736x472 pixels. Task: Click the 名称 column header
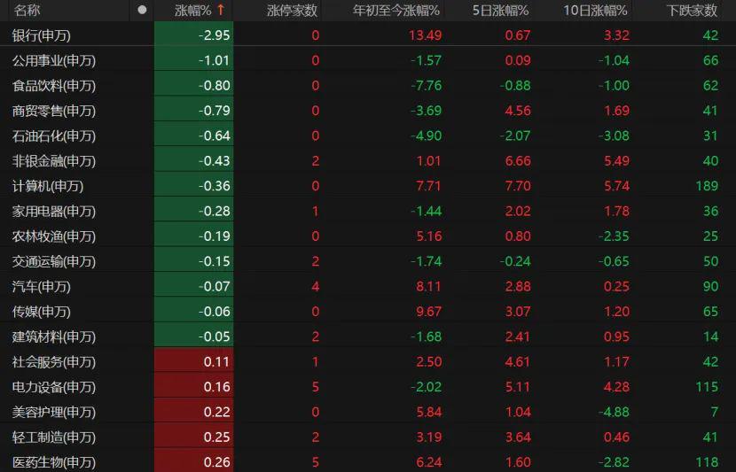[x=27, y=11]
